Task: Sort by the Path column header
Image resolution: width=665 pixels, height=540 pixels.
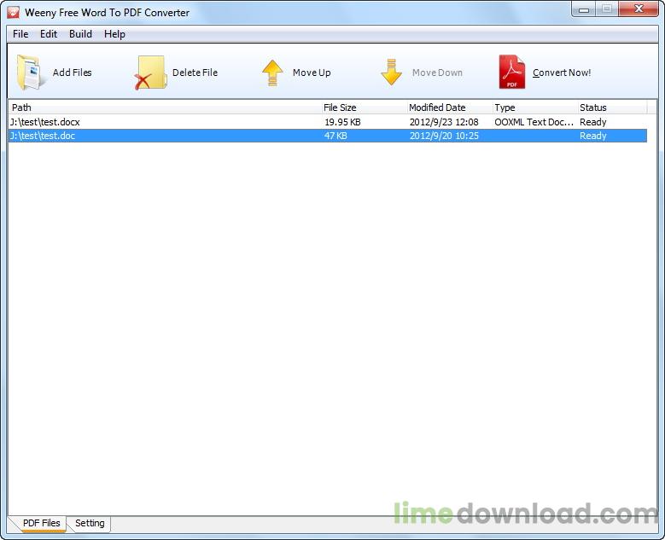Action: tap(165, 107)
